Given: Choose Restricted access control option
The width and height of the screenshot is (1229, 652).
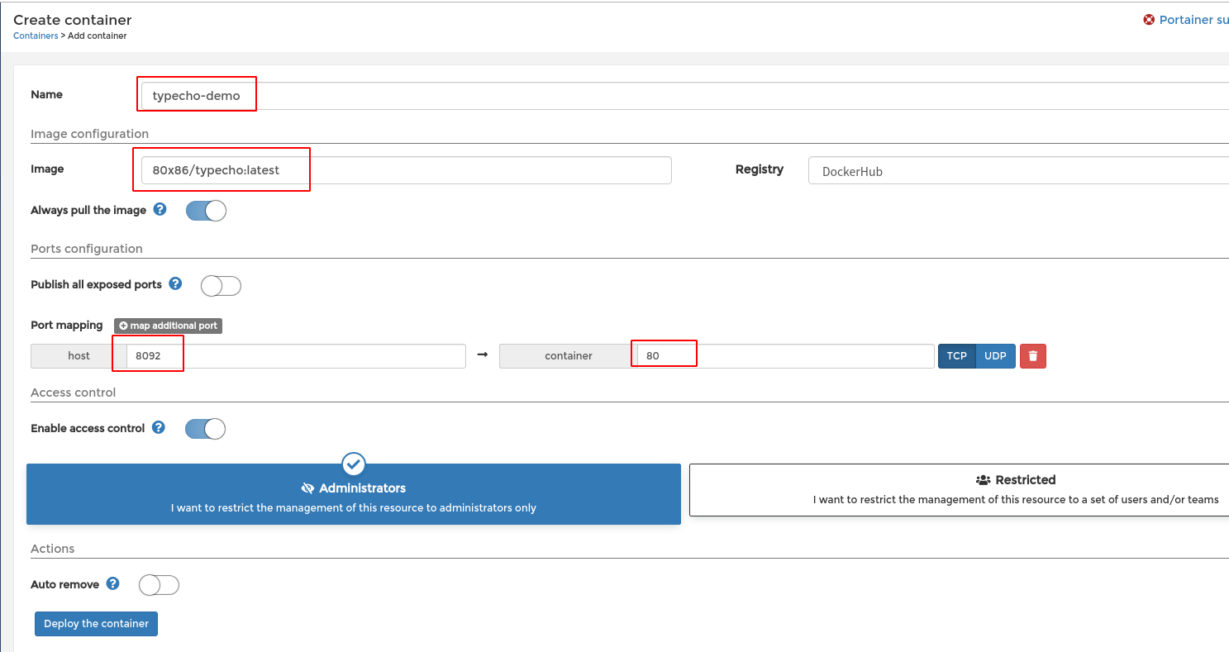Looking at the screenshot, I should [x=959, y=490].
